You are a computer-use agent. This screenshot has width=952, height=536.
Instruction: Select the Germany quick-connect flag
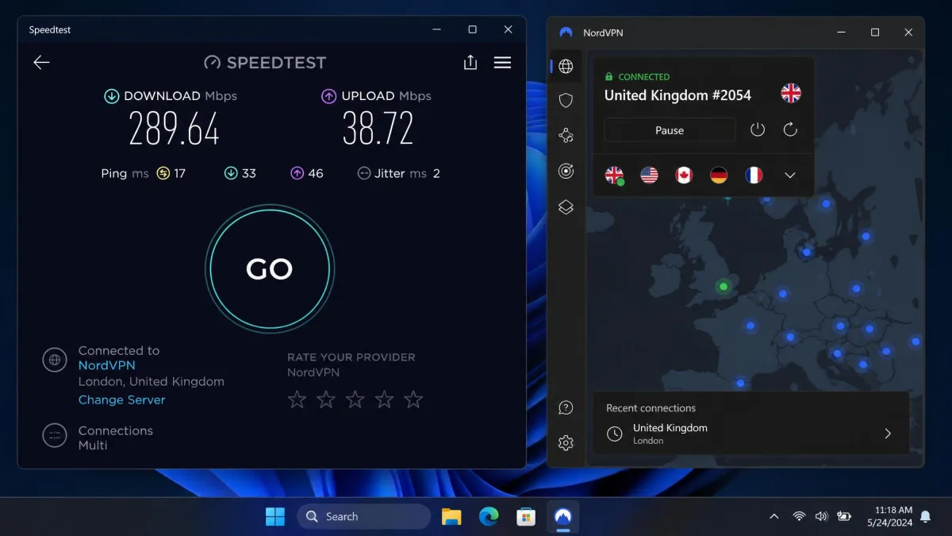[719, 175]
